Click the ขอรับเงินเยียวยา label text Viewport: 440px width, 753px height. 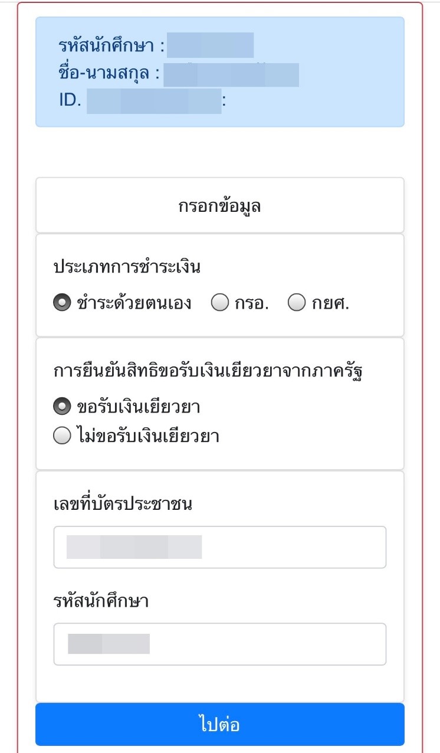[138, 407]
